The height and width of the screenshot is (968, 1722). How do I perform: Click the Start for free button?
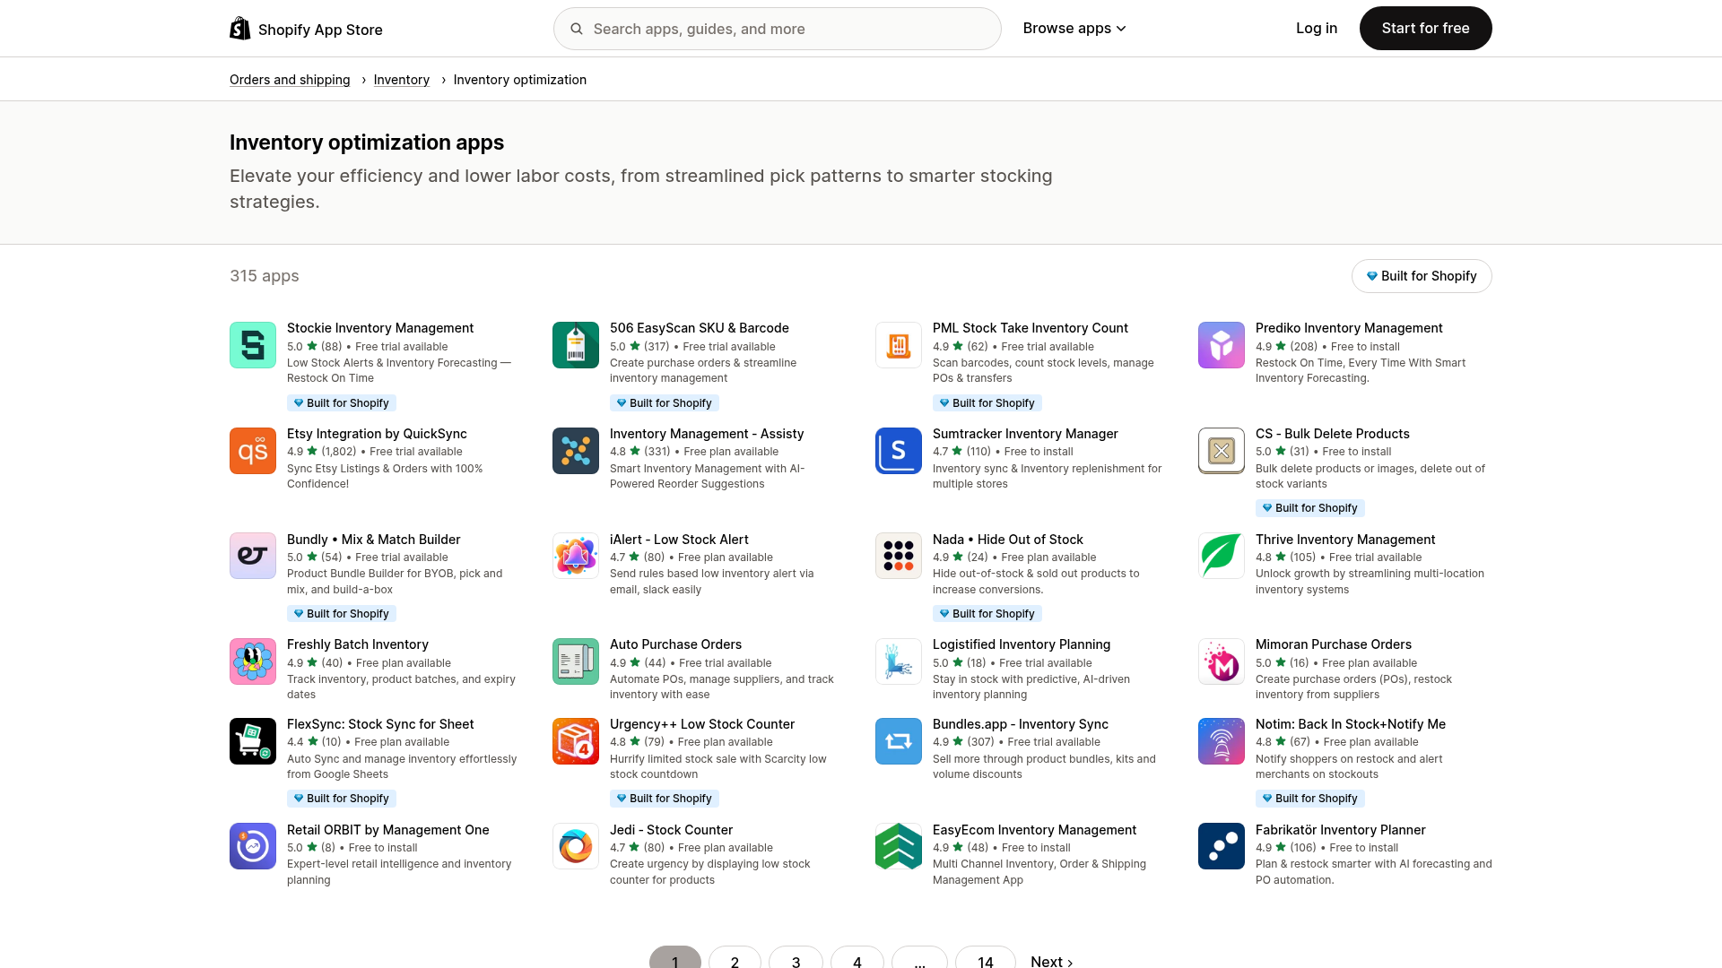coord(1426,29)
